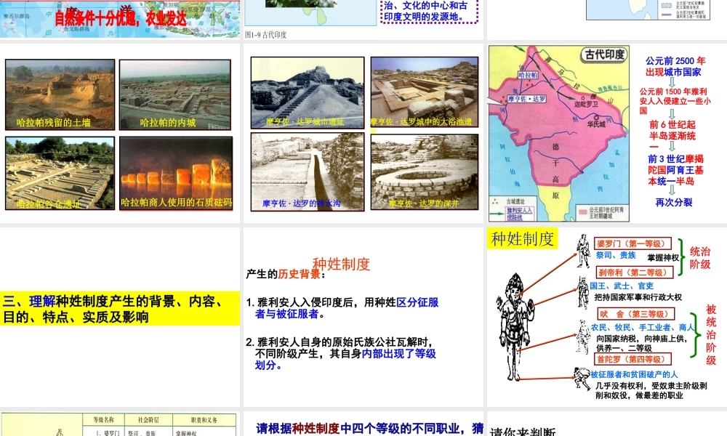Click the table header 等级名称

click(103, 420)
